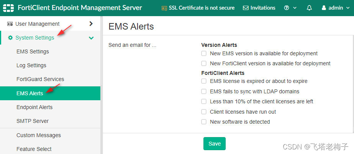Enable New FortiClient version available alert

coord(204,63)
